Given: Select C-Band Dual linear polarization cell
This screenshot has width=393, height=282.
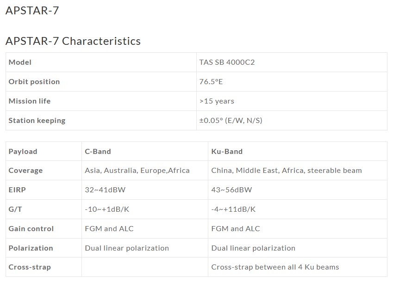Looking at the screenshot, I should (145, 248).
